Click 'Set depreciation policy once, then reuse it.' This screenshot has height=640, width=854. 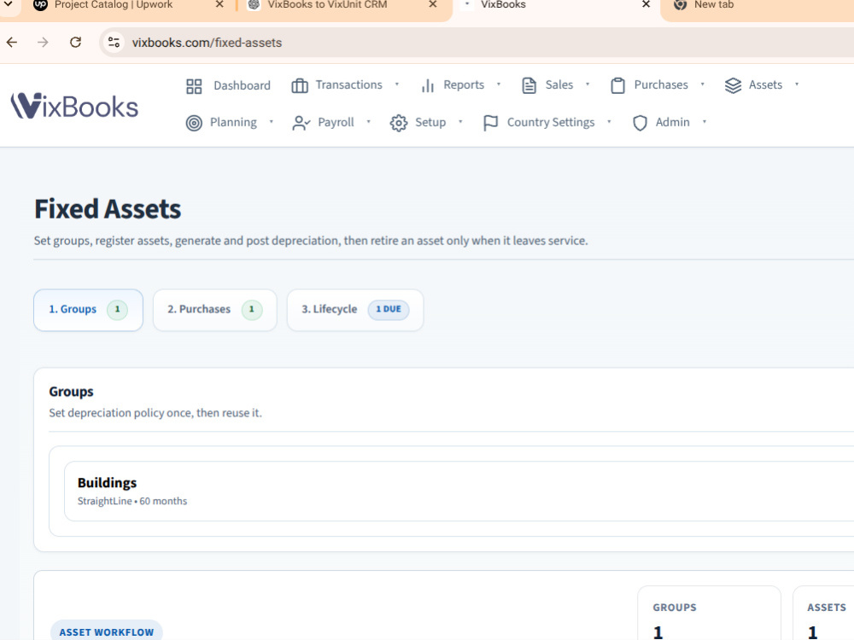[155, 413]
